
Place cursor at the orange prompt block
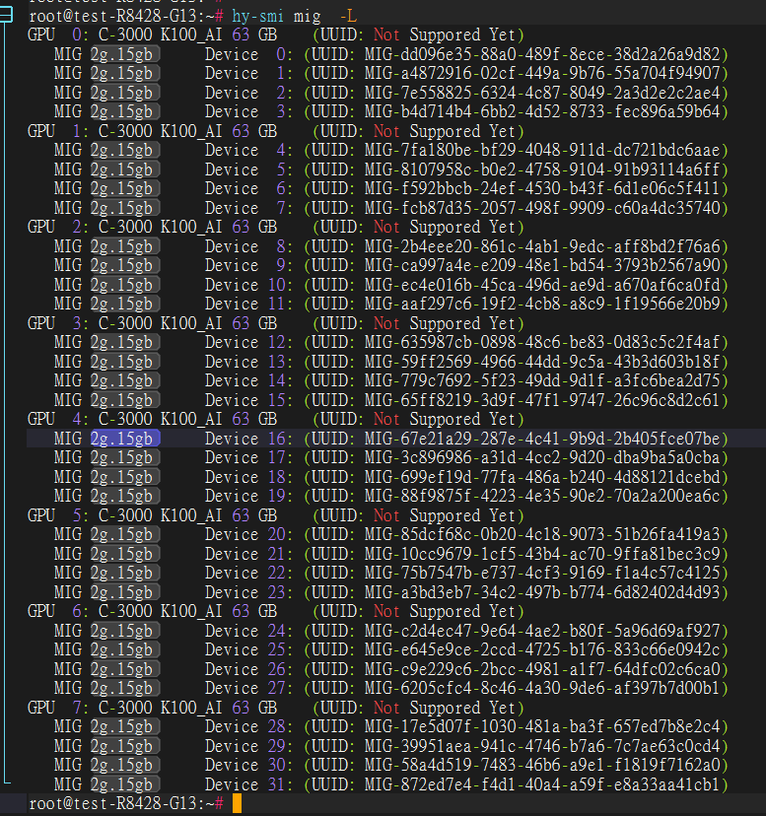(x=237, y=803)
